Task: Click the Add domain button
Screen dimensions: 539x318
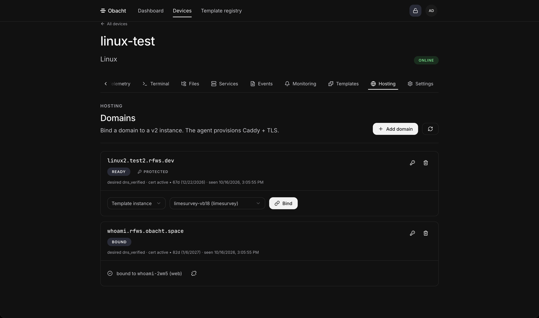Action: (x=395, y=129)
